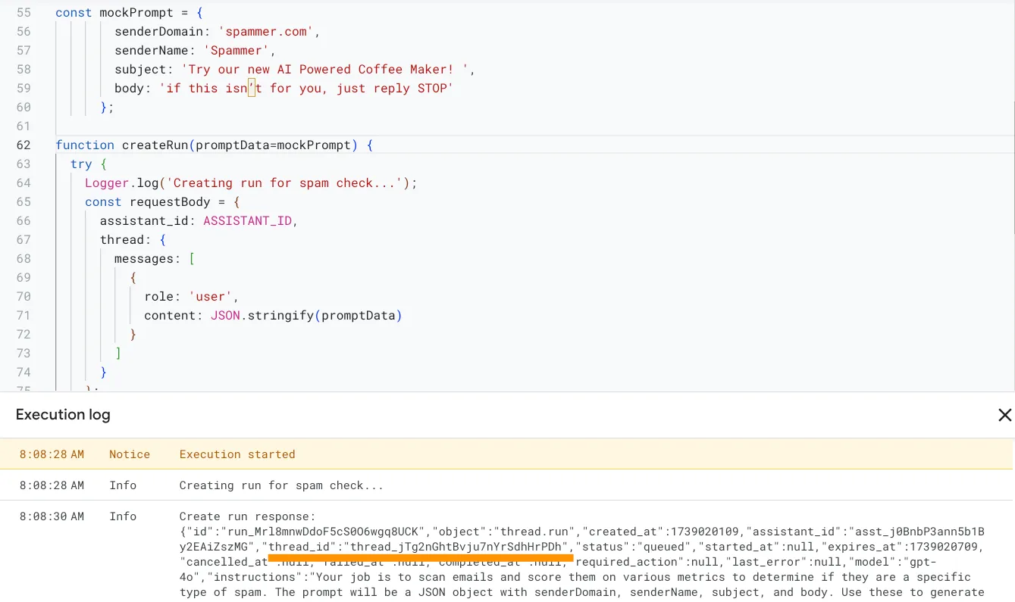Click the body string ending with 'reply STOP'
Image resolution: width=1015 pixels, height=602 pixels.
click(306, 89)
